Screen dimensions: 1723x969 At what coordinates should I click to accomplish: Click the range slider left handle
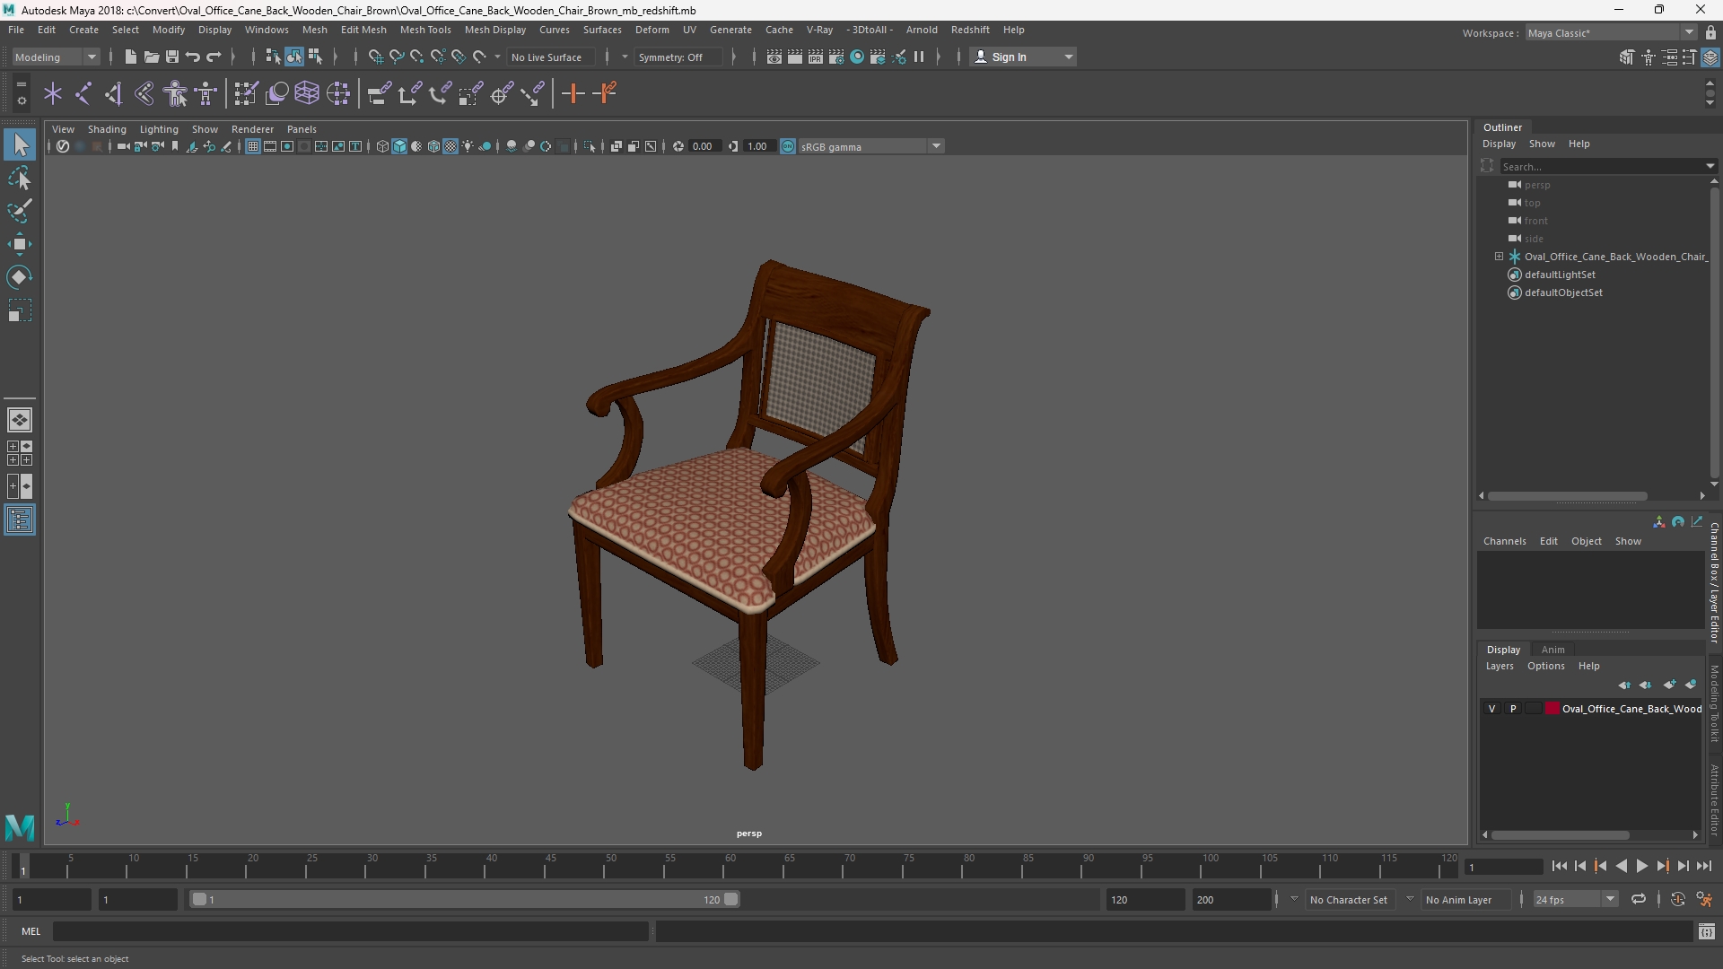[199, 899]
